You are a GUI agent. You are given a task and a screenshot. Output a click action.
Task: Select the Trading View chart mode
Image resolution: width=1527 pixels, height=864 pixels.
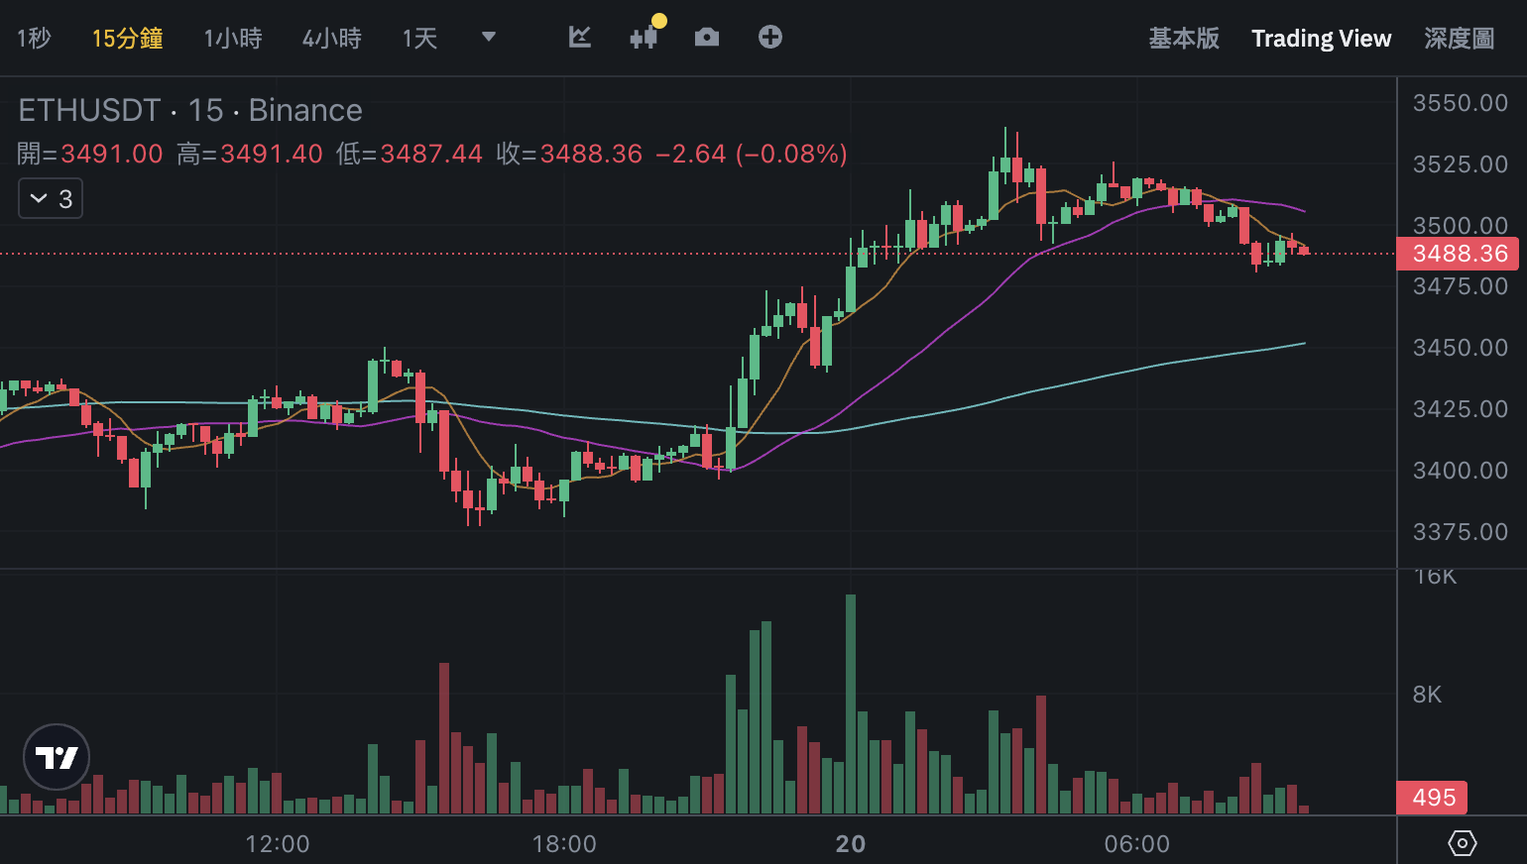point(1321,39)
